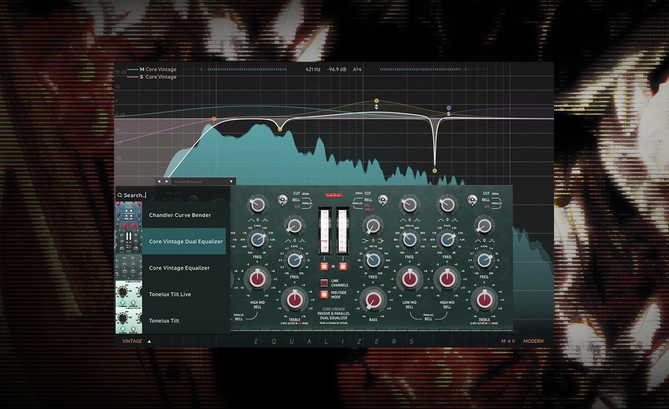This screenshot has width=669, height=409.
Task: Click the left channel grey high mid Q knob
Action: point(258,205)
